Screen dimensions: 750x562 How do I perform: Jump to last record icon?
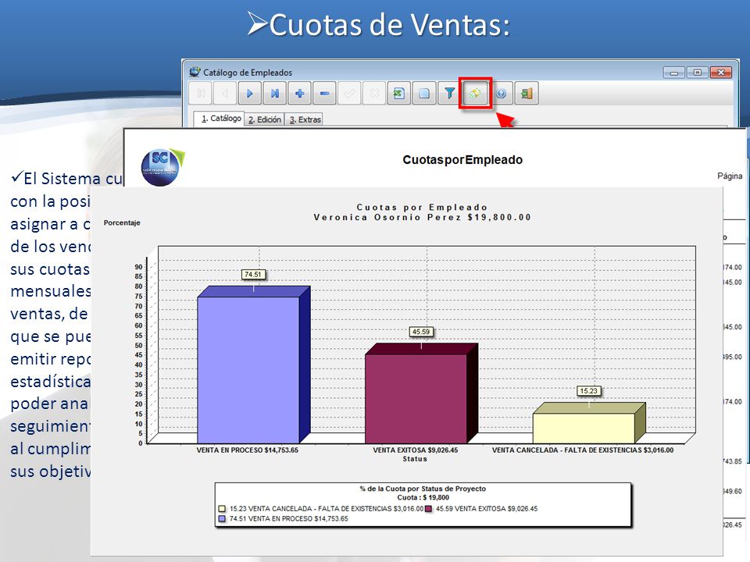pyautogui.click(x=274, y=93)
